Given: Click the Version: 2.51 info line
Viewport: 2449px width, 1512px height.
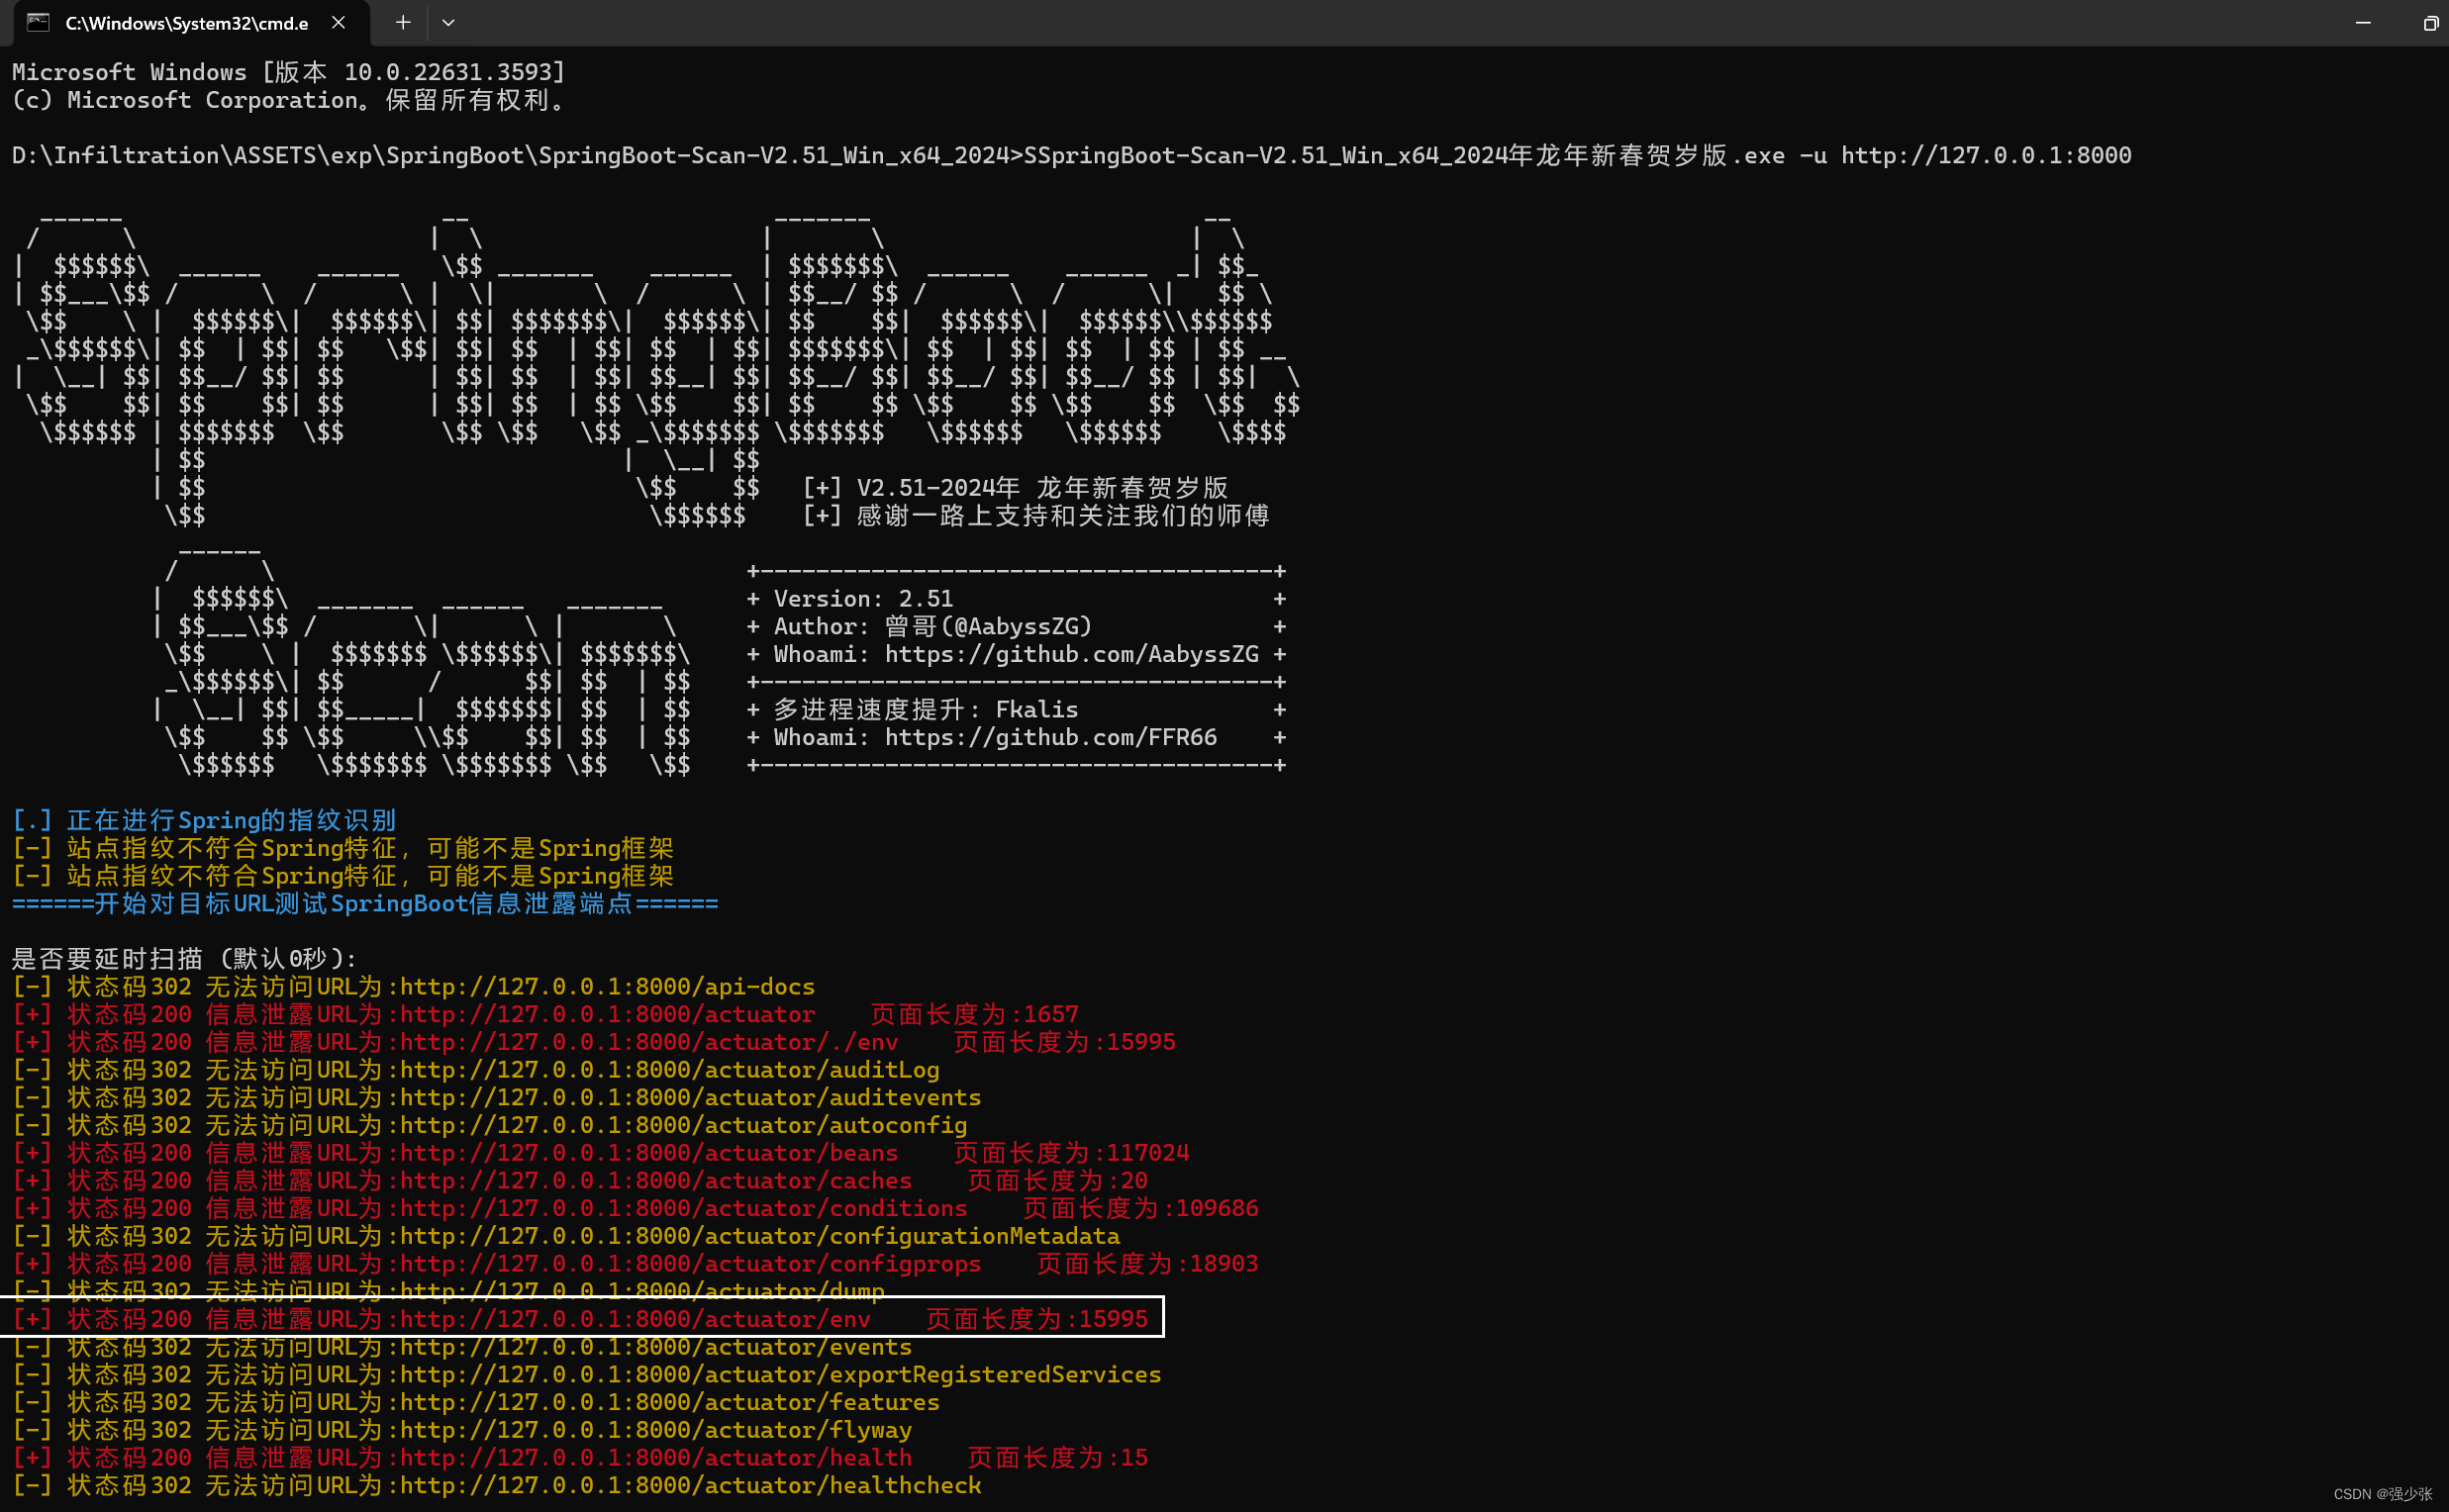Looking at the screenshot, I should click(863, 599).
